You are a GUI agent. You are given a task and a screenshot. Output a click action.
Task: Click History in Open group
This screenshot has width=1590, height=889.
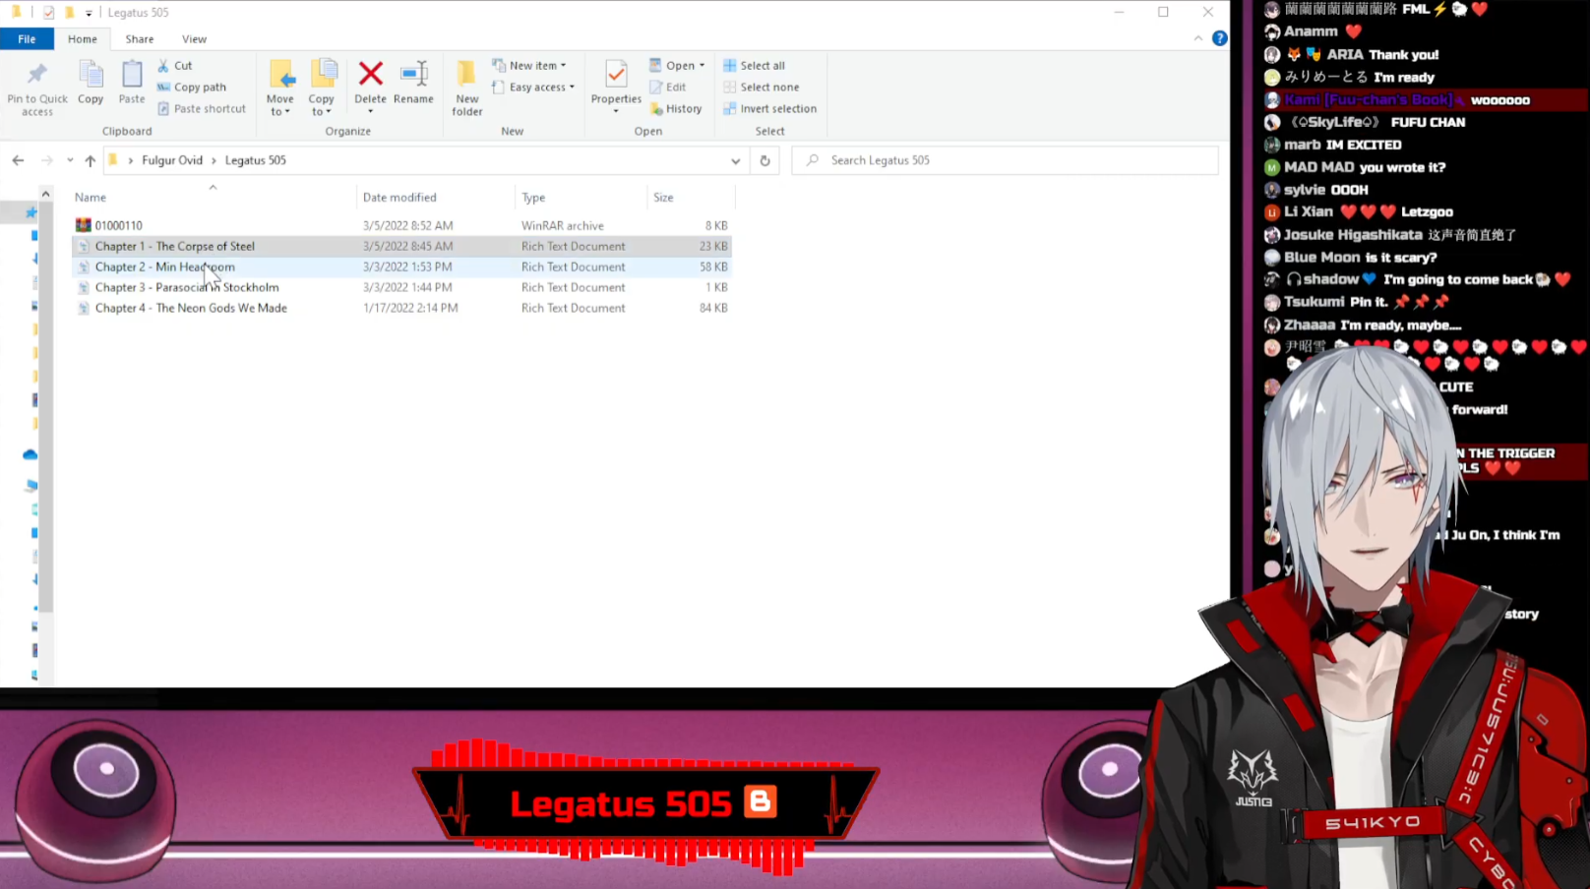676,109
